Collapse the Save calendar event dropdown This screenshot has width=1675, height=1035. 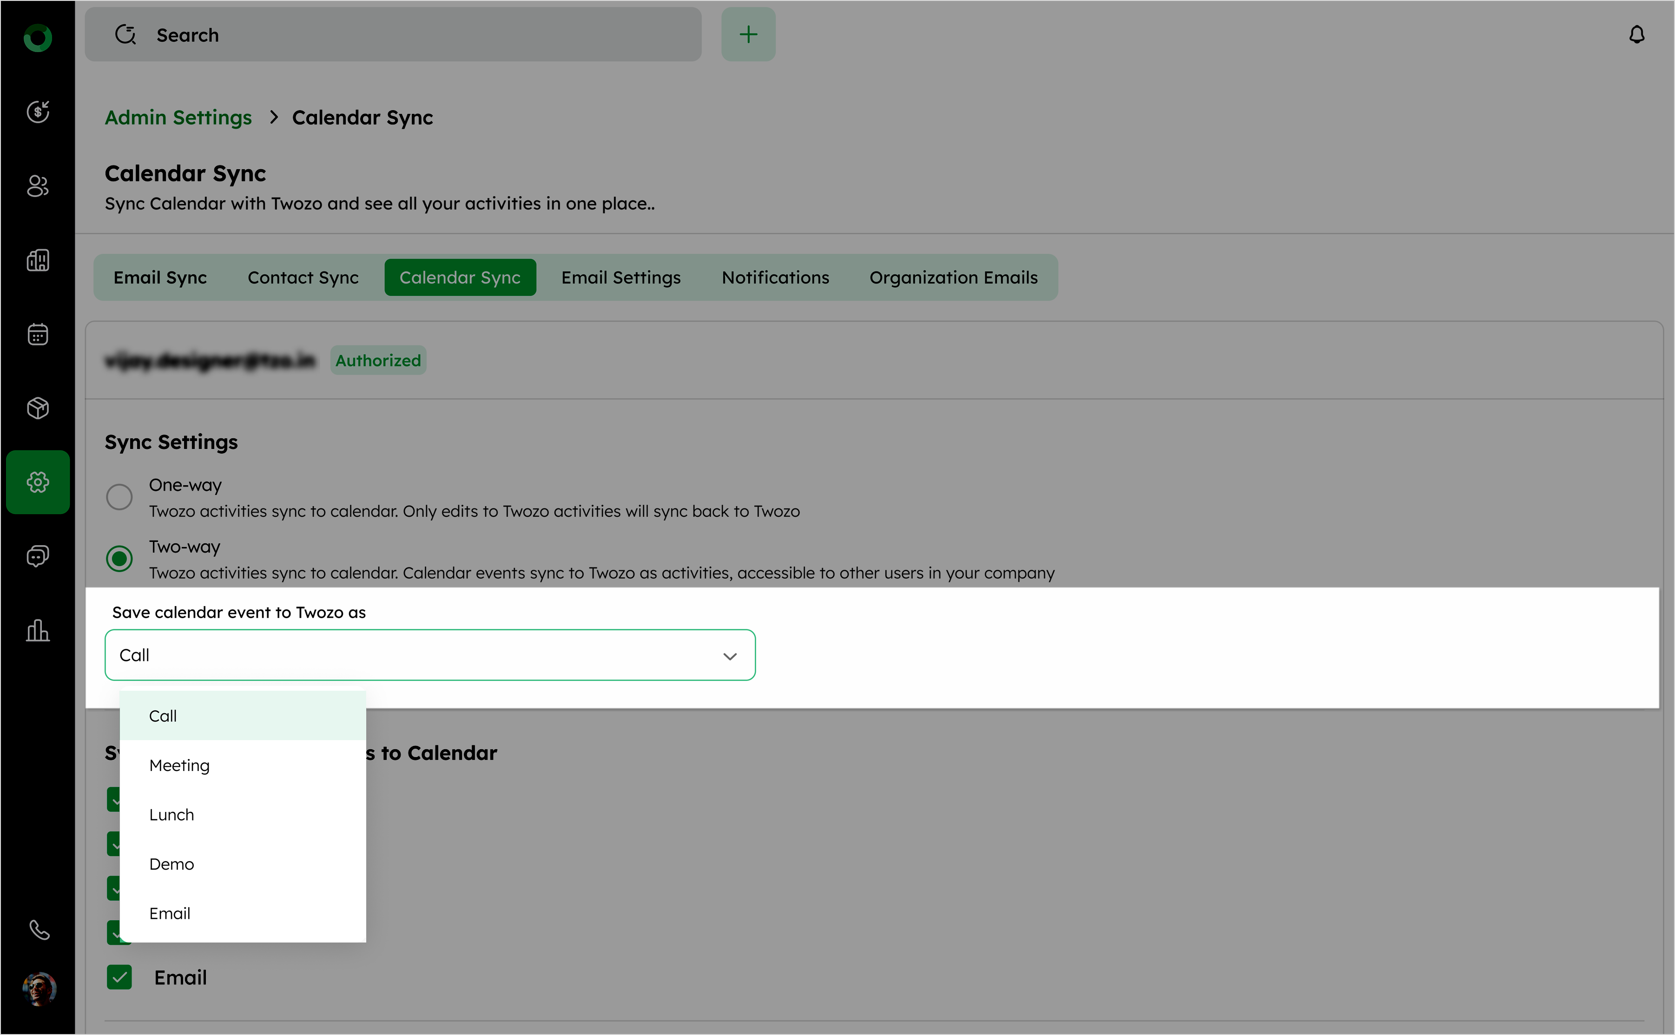point(730,656)
